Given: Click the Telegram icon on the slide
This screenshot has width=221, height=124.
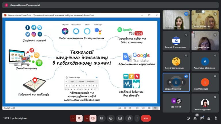Looking at the screenshot, I should click(x=34, y=28).
